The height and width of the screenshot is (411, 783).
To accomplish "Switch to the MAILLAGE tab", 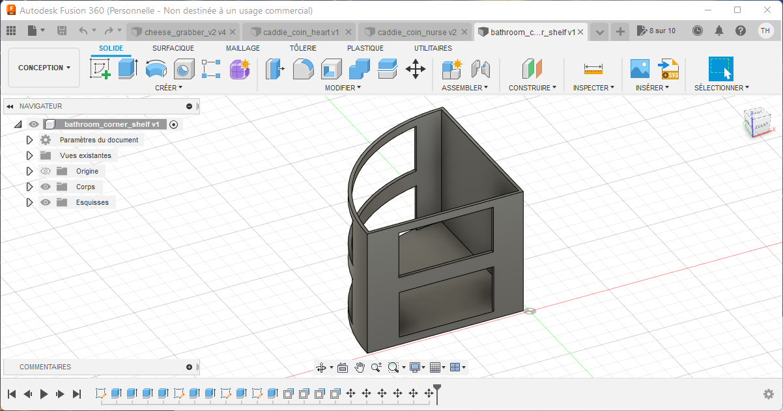I will (x=243, y=48).
